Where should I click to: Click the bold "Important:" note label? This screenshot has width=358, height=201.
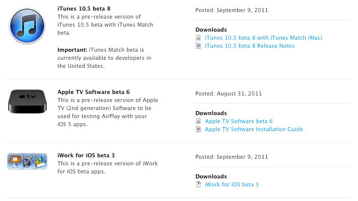(x=74, y=50)
